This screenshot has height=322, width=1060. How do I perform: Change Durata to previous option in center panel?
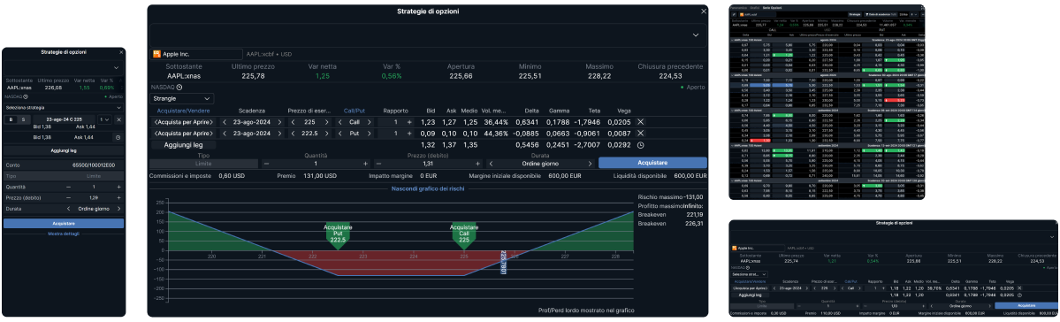click(492, 163)
